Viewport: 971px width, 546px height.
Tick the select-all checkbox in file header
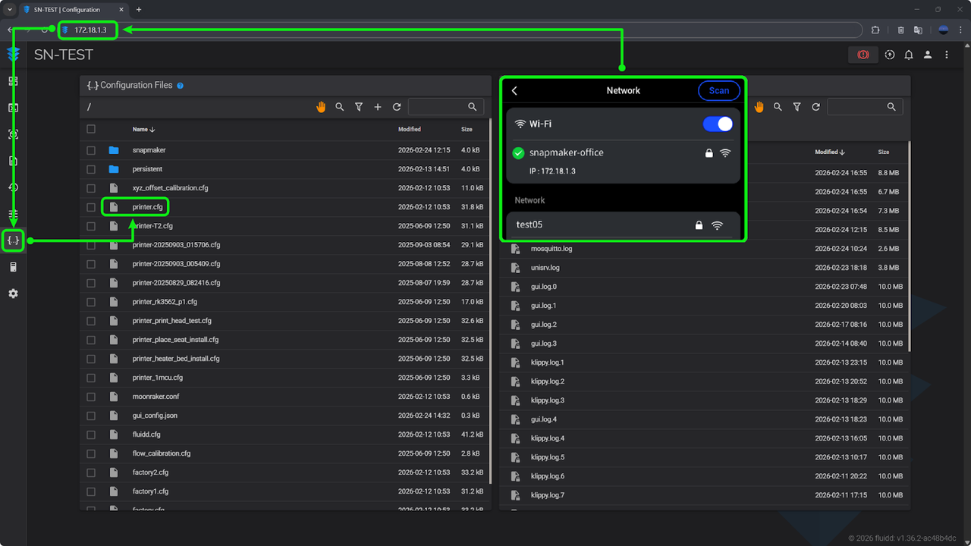(91, 129)
